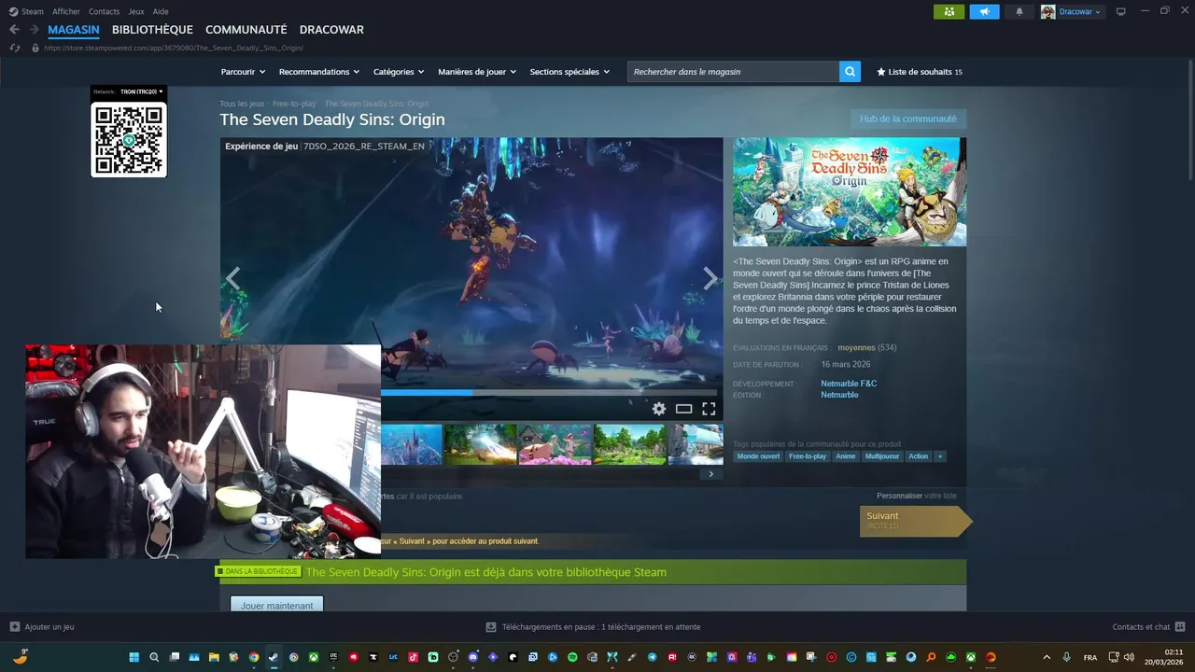Open the DRACOWAR profile tab

(x=331, y=30)
